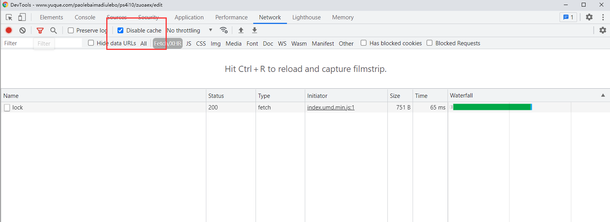Tick the Blocked Requests checkbox
The height and width of the screenshot is (222, 610).
point(429,43)
